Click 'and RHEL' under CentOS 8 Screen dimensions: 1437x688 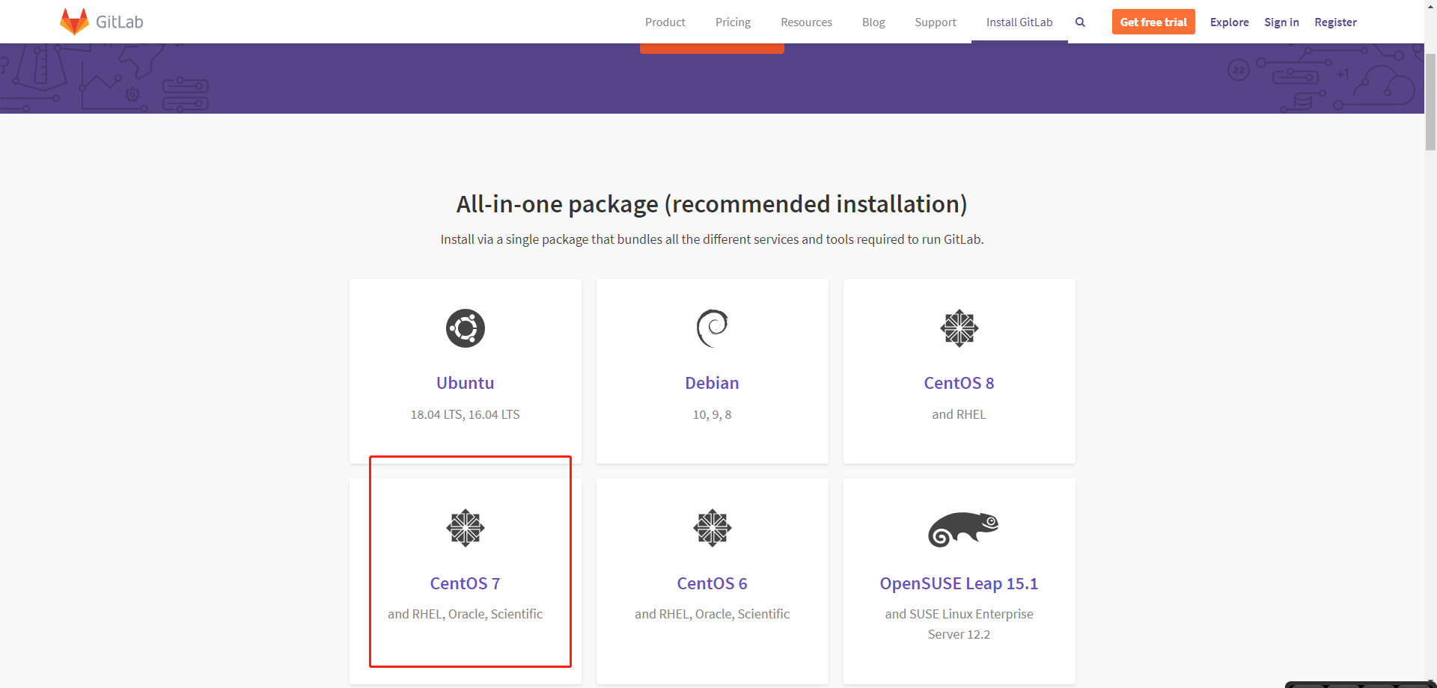click(959, 414)
